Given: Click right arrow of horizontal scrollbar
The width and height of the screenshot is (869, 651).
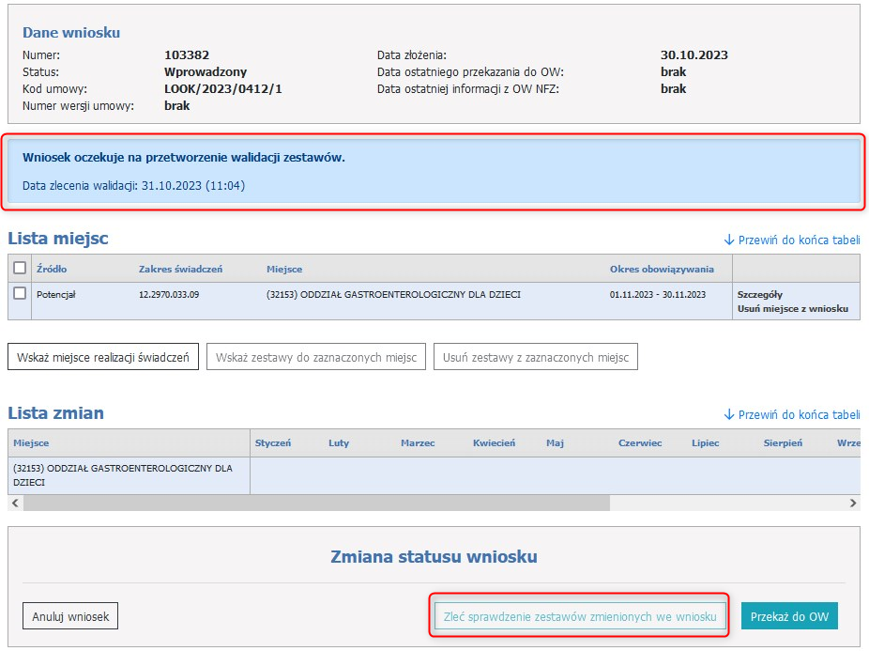Looking at the screenshot, I should point(852,504).
